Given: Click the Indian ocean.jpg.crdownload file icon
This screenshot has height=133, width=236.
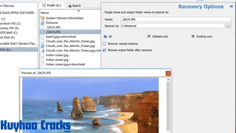Looking at the screenshot, I should pyautogui.click(x=43, y=64).
